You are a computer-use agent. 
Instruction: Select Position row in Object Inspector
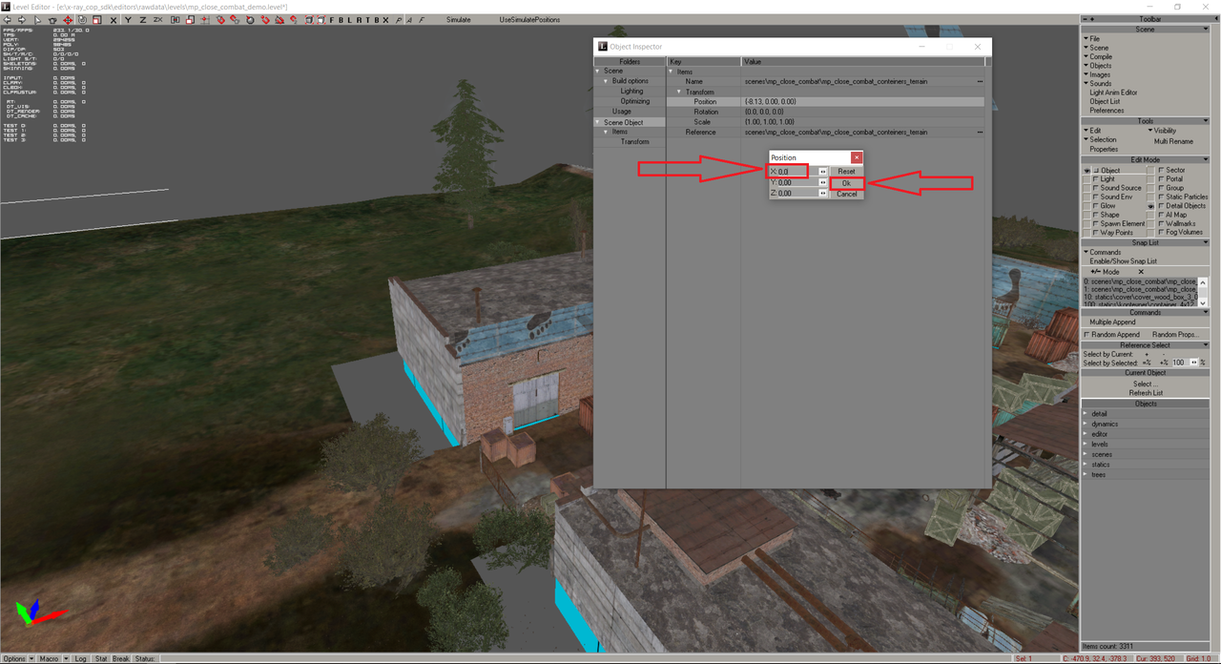point(826,101)
